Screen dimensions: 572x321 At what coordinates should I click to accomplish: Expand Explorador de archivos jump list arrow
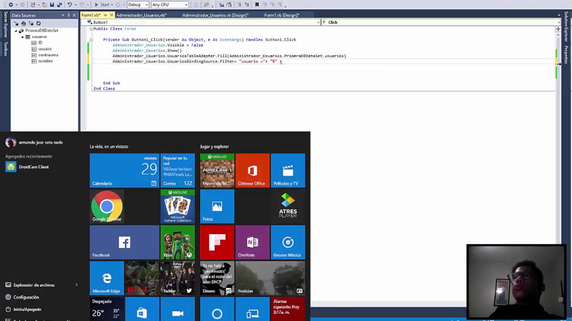coord(76,285)
